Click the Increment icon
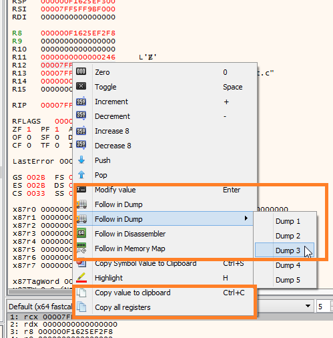 (81, 102)
